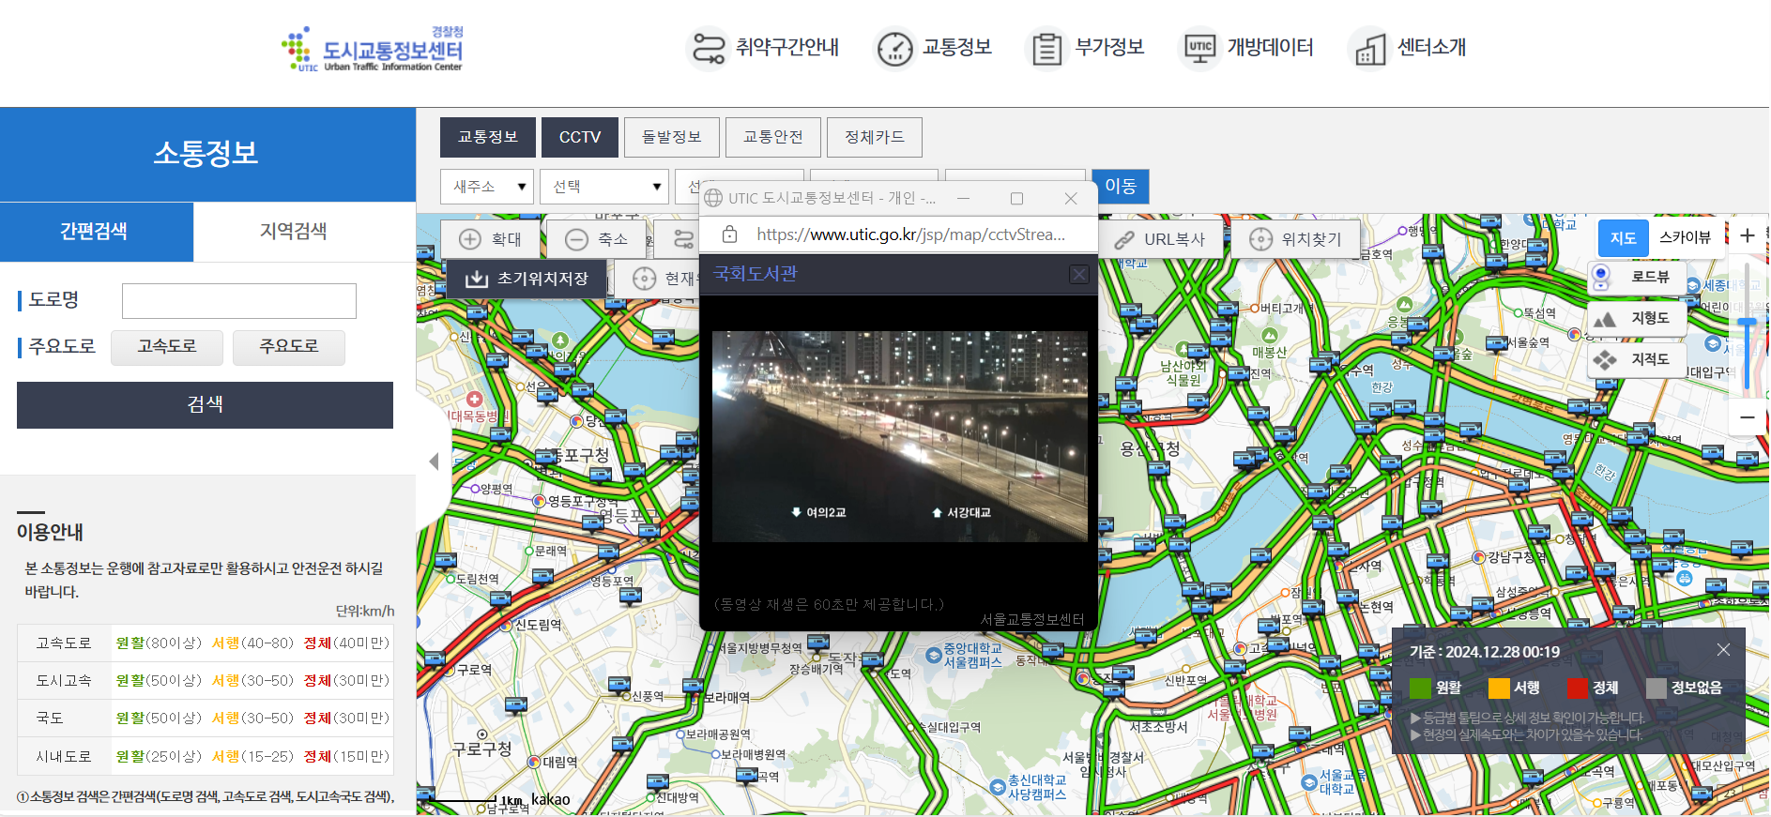Open the 부가정보 menu
Screen dimensions: 1771x817
pos(1109,48)
